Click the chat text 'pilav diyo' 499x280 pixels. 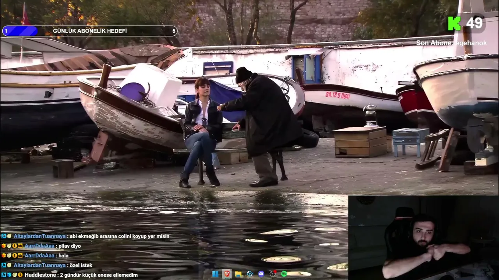tap(70, 246)
